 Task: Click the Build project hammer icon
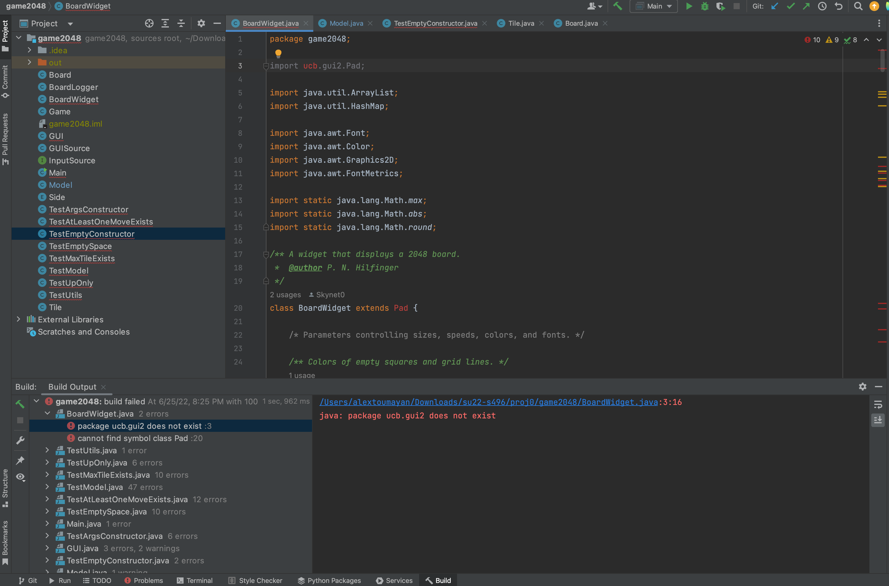tap(618, 6)
